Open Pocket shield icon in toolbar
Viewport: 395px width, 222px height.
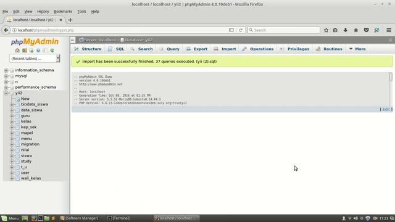366,30
